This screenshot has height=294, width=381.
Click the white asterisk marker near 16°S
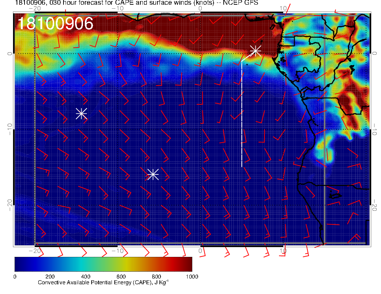153,174
